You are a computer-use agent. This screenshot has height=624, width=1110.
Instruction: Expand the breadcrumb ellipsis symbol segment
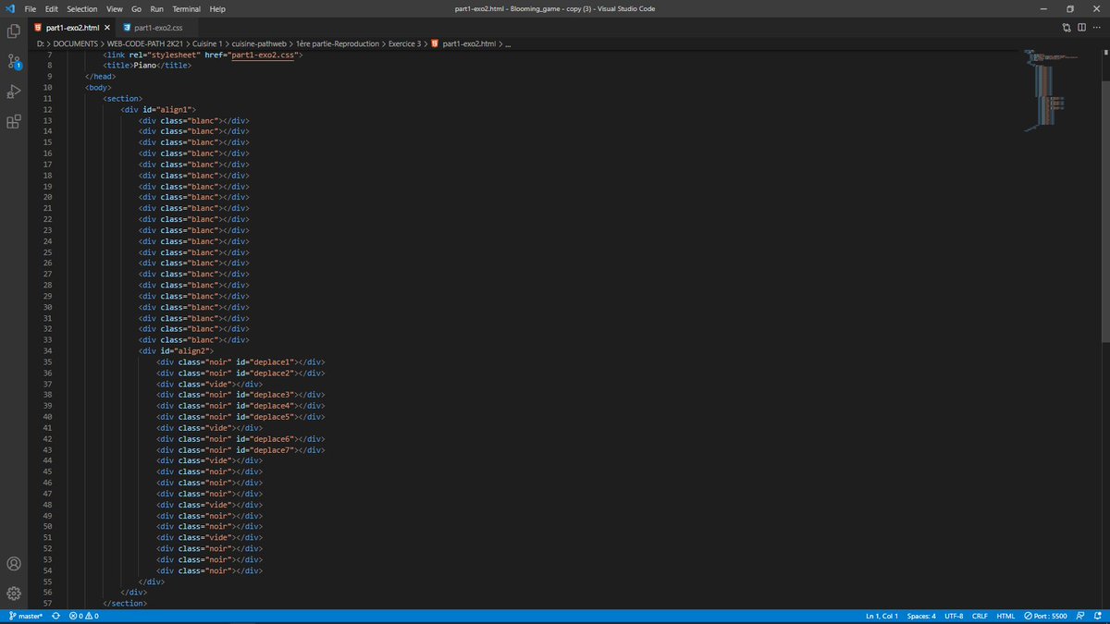(509, 43)
